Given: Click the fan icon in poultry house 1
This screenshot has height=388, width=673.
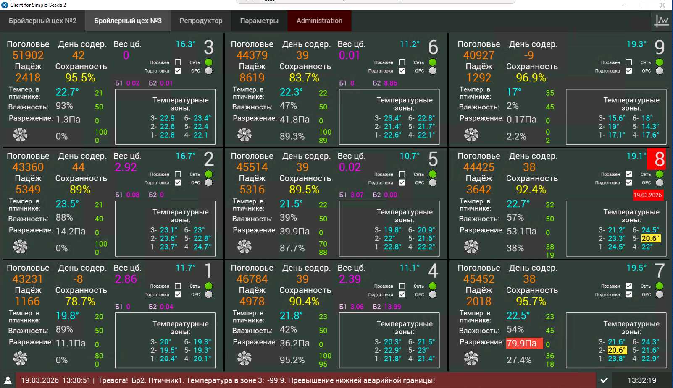Looking at the screenshot, I should [x=20, y=358].
